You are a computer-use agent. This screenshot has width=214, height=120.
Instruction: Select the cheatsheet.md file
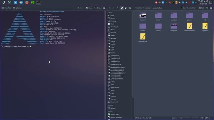[189, 27]
